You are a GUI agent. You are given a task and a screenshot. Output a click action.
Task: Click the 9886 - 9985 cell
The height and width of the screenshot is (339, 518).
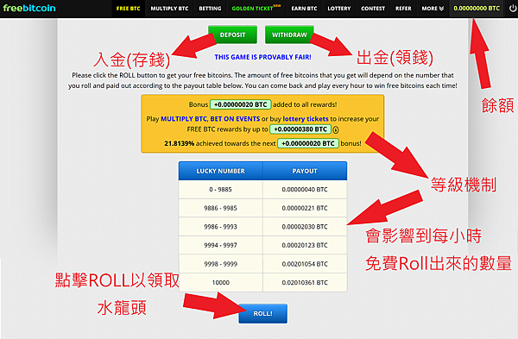coord(221,208)
